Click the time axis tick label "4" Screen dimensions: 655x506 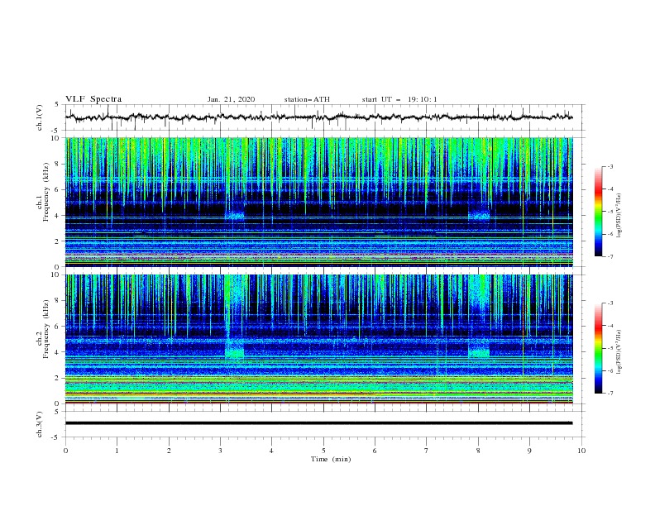tap(271, 451)
